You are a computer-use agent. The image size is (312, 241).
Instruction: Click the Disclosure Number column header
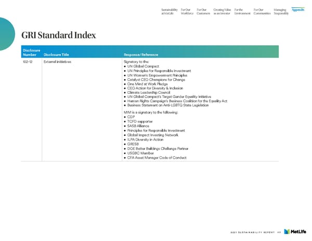31,51
